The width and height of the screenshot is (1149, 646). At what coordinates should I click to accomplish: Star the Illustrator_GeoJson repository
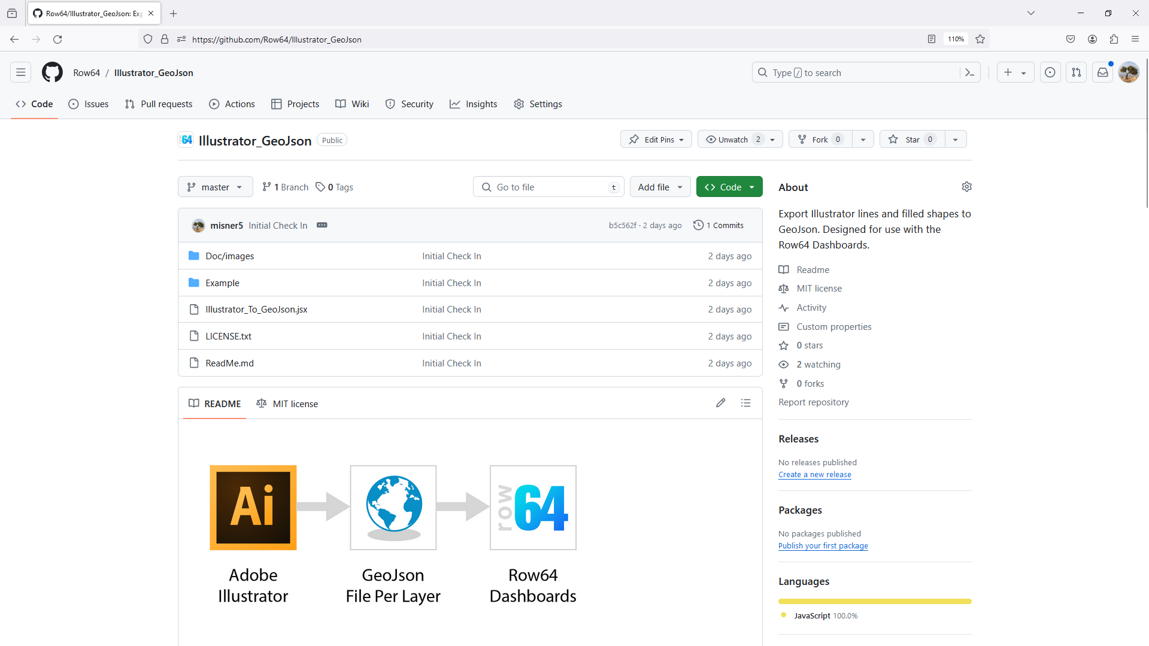tap(912, 139)
